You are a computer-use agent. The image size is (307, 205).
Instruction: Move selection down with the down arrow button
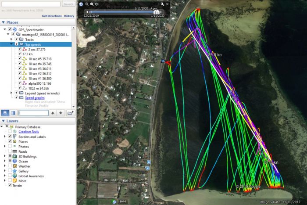[61, 113]
